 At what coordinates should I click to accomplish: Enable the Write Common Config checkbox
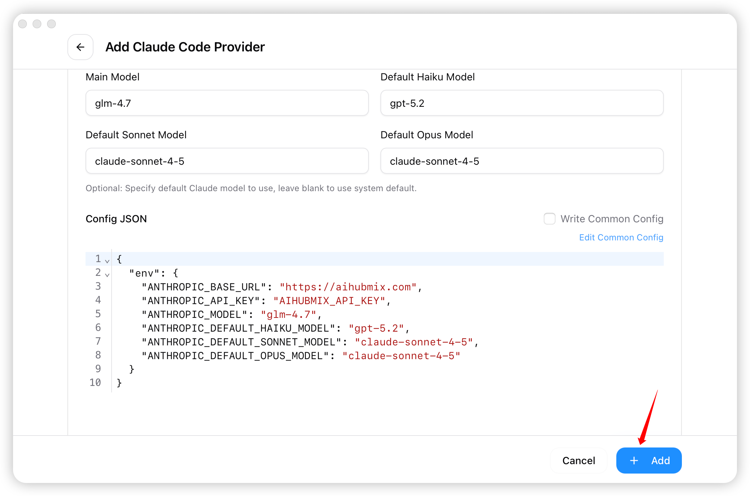coord(549,219)
